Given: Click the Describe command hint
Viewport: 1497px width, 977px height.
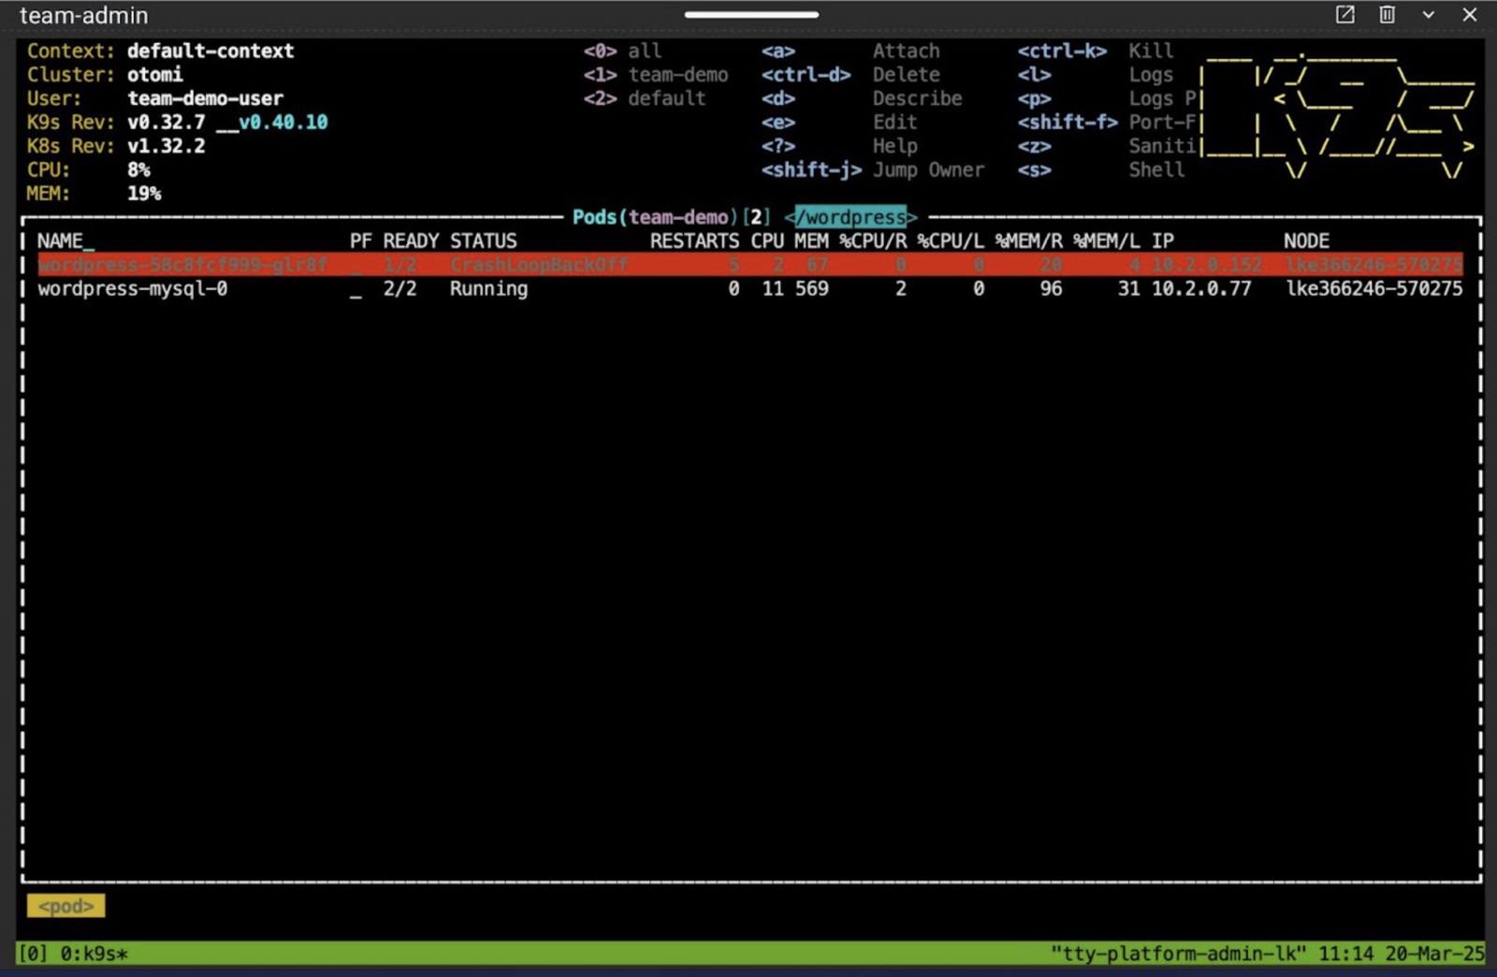Looking at the screenshot, I should (x=916, y=98).
